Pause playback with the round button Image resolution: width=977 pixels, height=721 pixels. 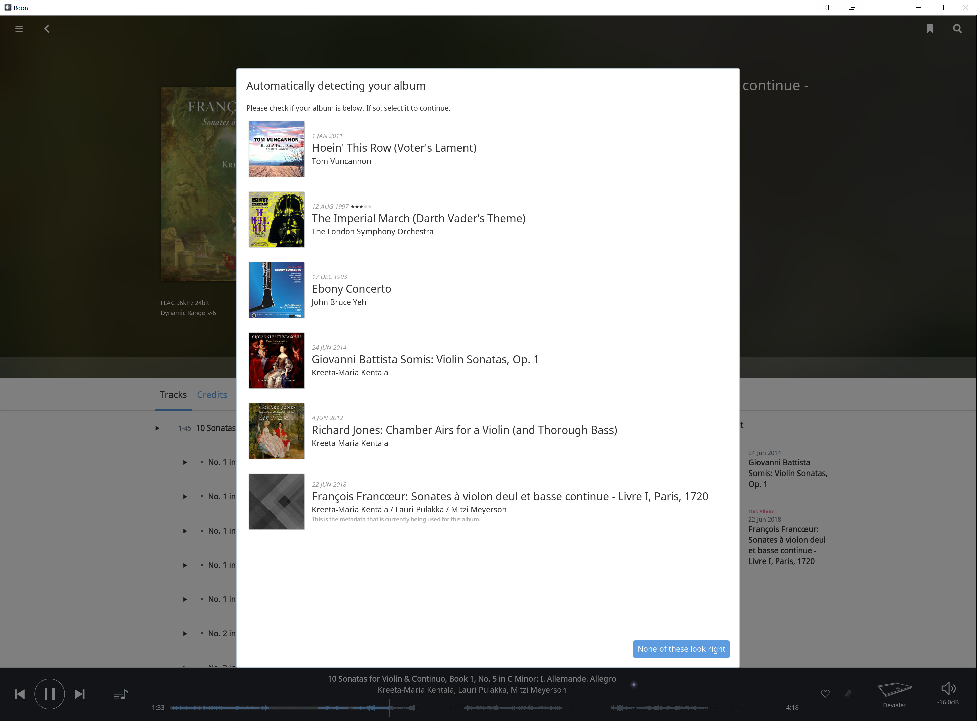49,694
